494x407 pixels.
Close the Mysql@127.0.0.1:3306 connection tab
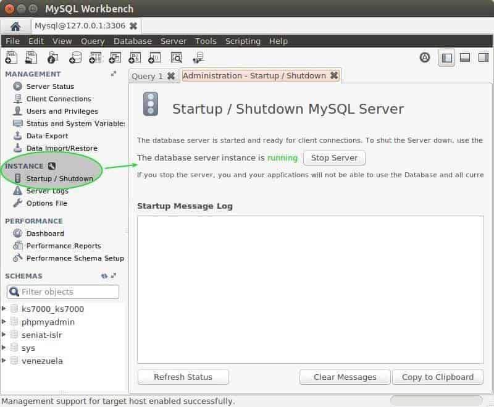tap(133, 26)
